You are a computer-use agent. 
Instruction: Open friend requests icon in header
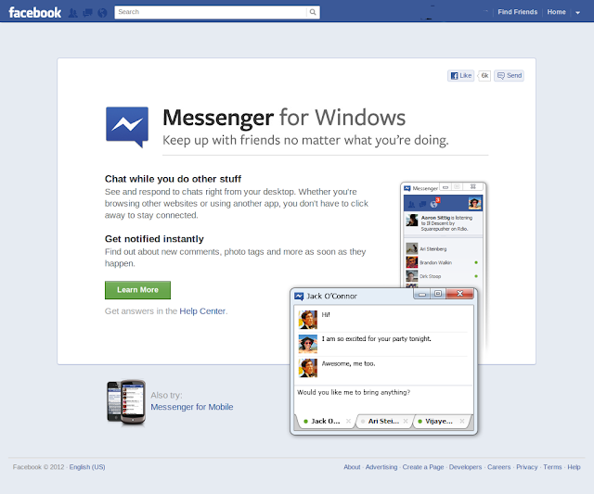73,13
